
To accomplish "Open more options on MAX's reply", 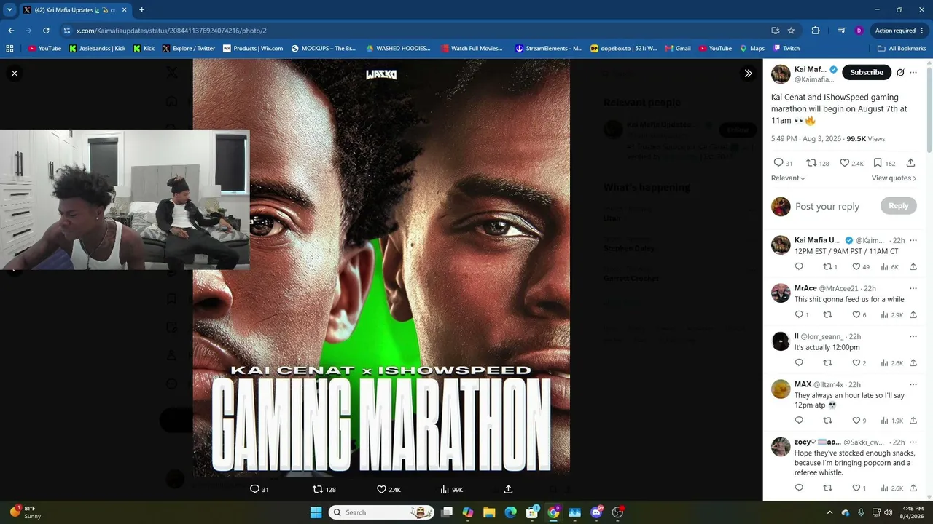I will 913,384.
